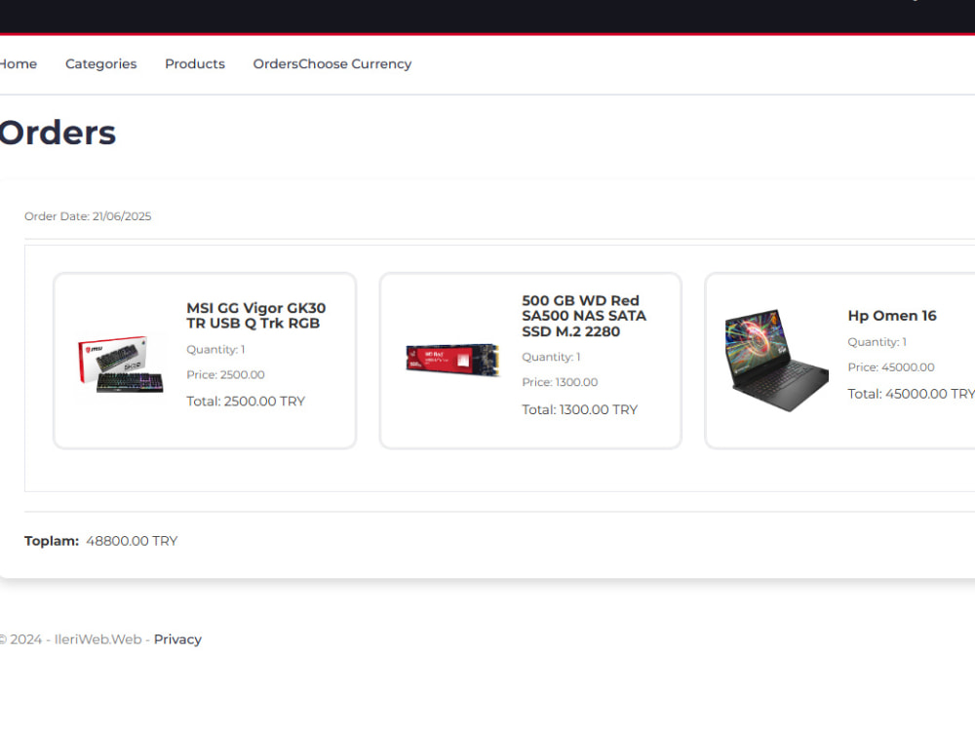
Task: Open the Choose Currency menu
Action: click(x=355, y=64)
